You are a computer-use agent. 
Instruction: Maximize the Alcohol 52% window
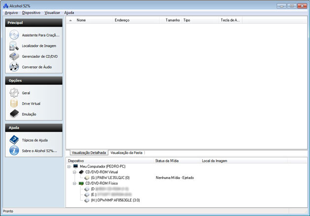coord(292,6)
